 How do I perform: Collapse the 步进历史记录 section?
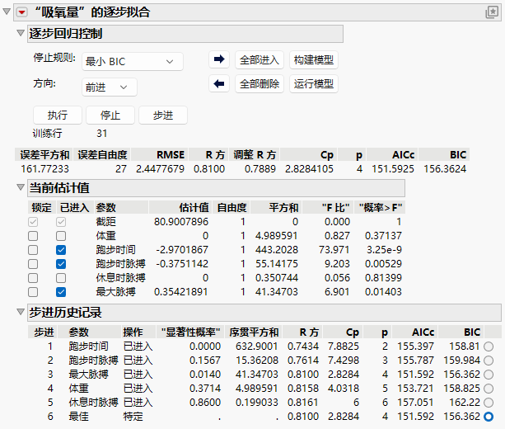click(21, 312)
